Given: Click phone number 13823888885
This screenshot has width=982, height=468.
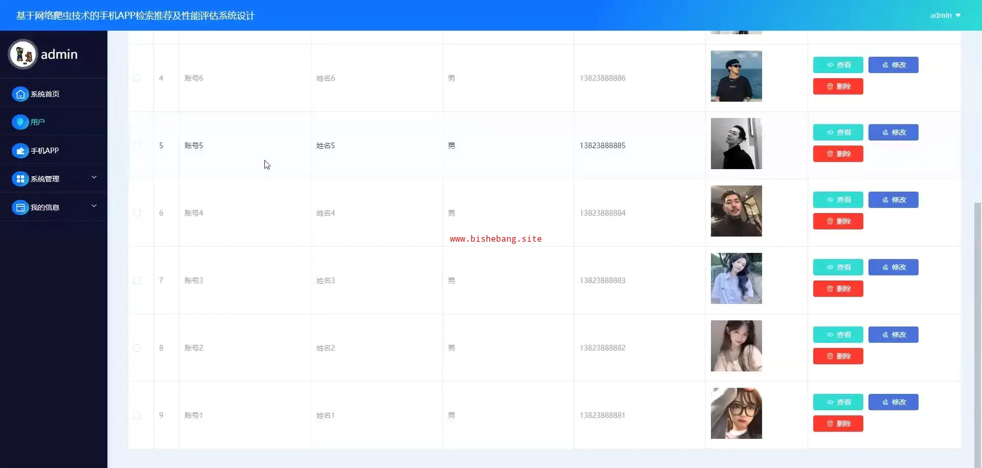Looking at the screenshot, I should click(x=602, y=146).
